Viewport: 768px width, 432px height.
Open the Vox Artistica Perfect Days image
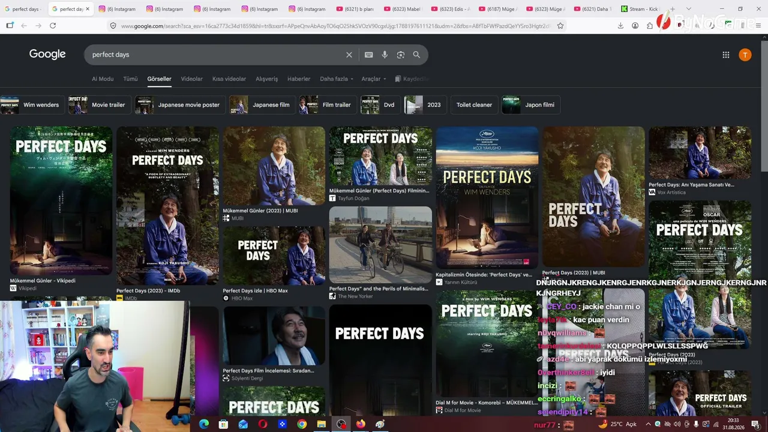700,153
